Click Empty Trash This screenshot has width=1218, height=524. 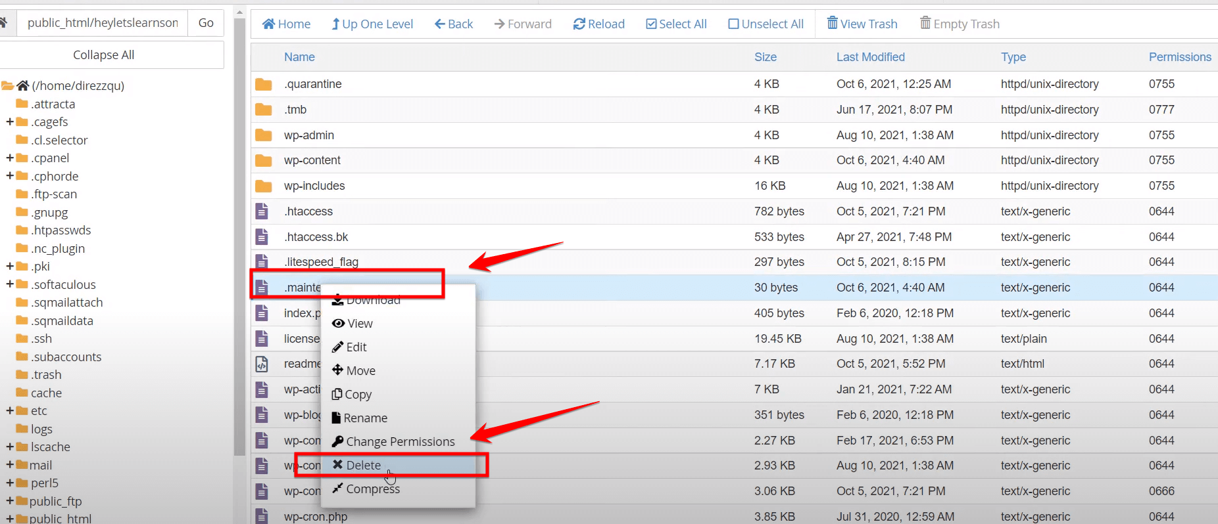click(x=960, y=24)
